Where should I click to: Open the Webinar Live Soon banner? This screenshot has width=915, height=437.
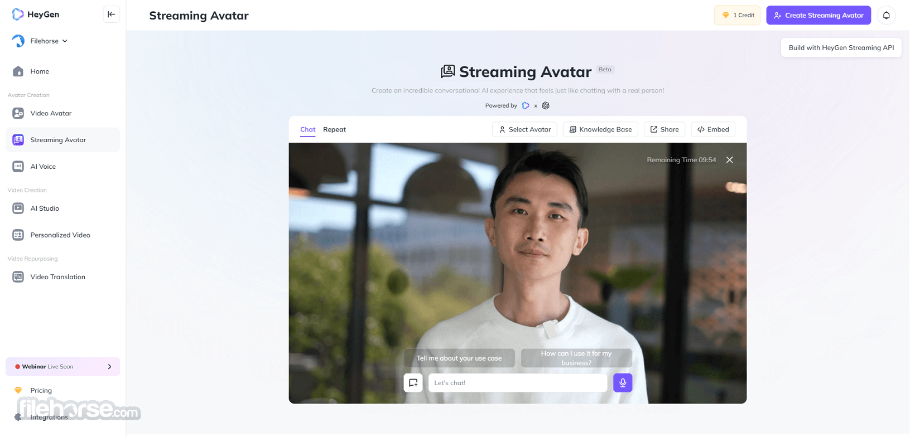62,367
